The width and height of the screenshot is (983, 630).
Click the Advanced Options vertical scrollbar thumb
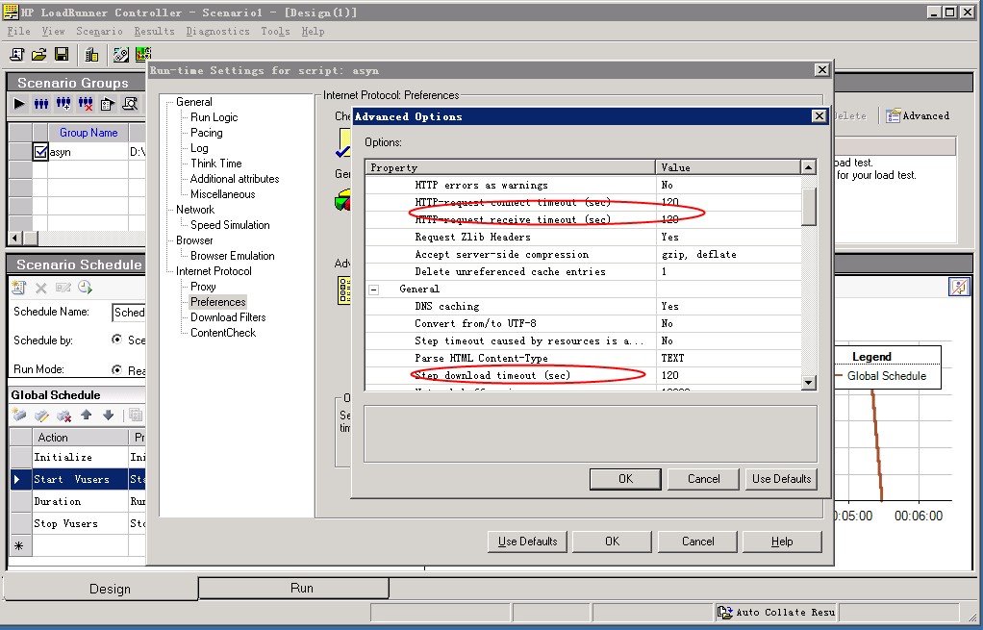(809, 206)
